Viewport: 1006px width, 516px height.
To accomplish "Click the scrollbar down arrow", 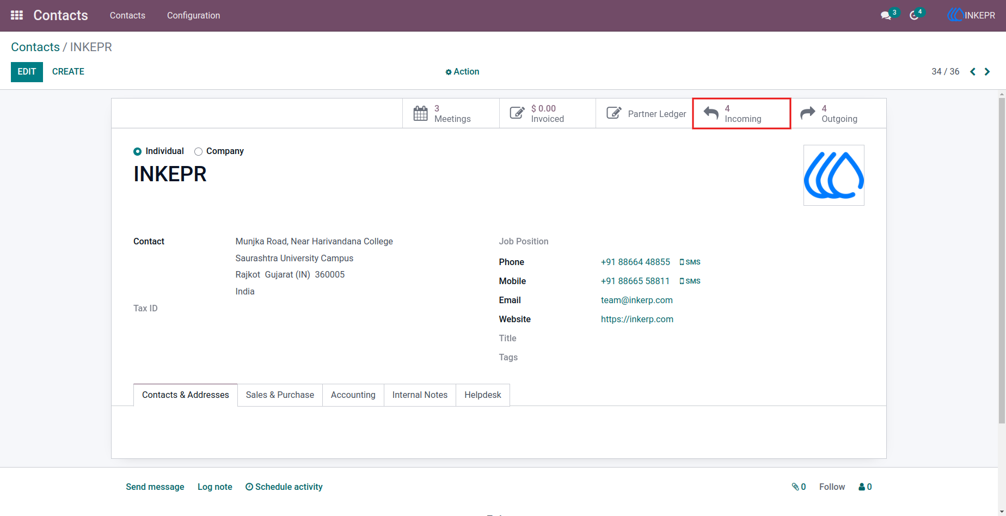I will pos(1002,512).
